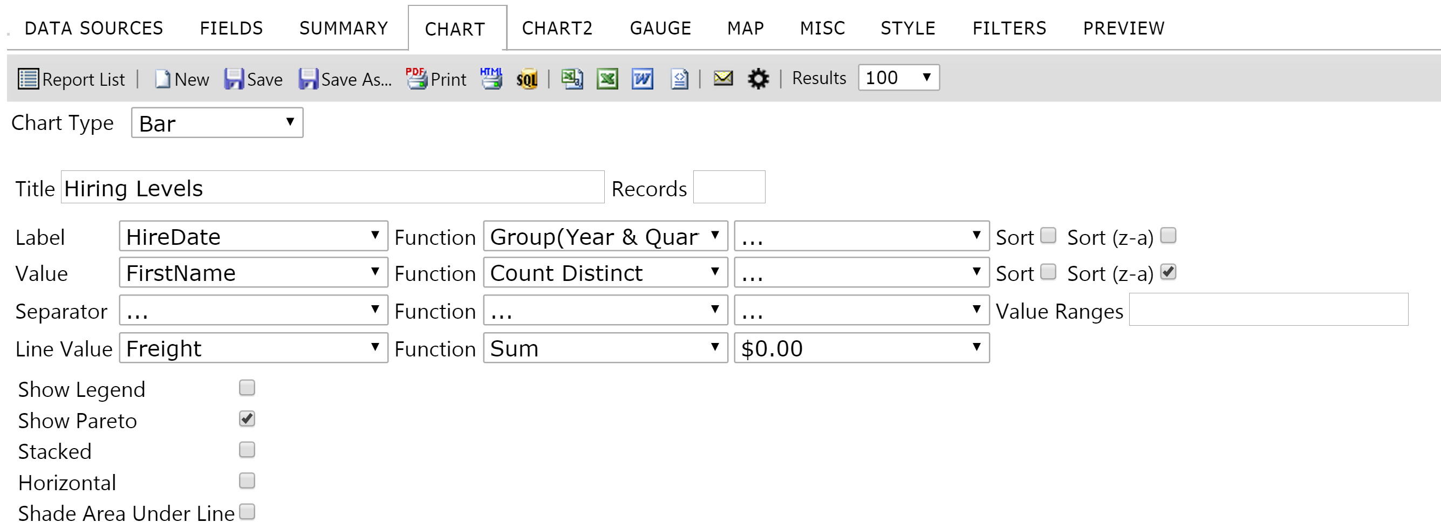Click the Save As floppy icon
The image size is (1441, 529).
(308, 79)
